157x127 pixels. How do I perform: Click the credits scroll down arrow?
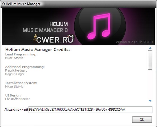(x=150, y=101)
